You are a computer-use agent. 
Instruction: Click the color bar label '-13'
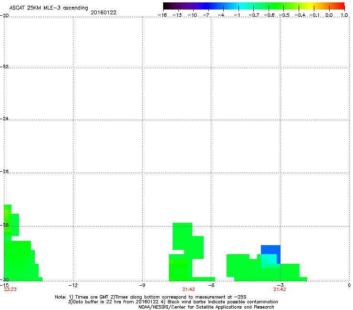click(177, 15)
